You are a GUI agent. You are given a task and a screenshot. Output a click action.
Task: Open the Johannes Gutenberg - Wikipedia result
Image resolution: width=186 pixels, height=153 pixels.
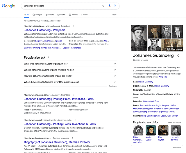point(44,30)
